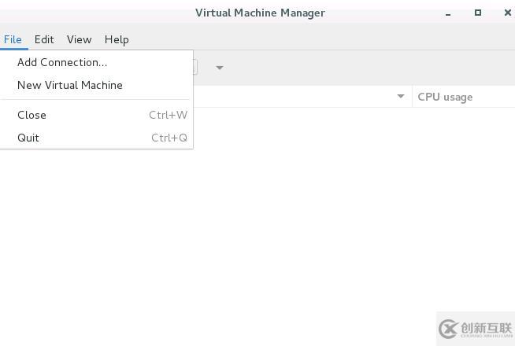The height and width of the screenshot is (346, 515).
Task: Choose Close (Ctrl+W) in File menu
Action: click(x=32, y=115)
